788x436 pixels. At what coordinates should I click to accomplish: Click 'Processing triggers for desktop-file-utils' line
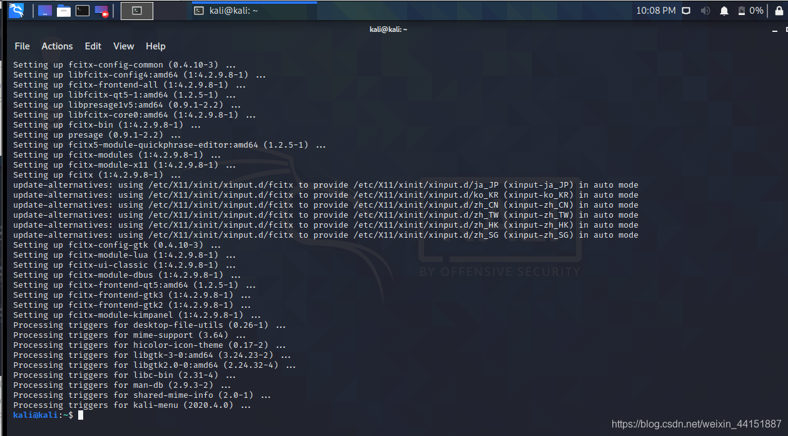149,325
